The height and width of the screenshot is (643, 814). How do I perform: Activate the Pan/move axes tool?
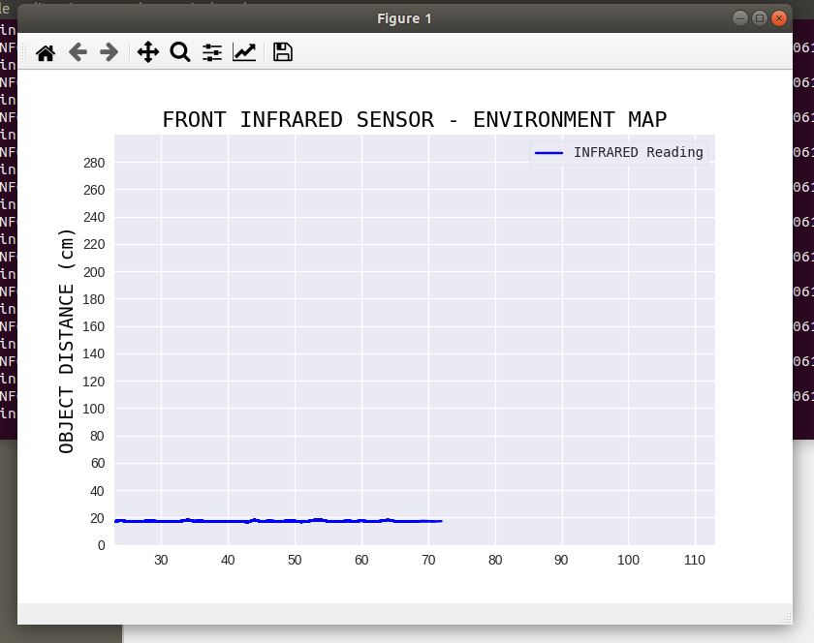pyautogui.click(x=148, y=52)
